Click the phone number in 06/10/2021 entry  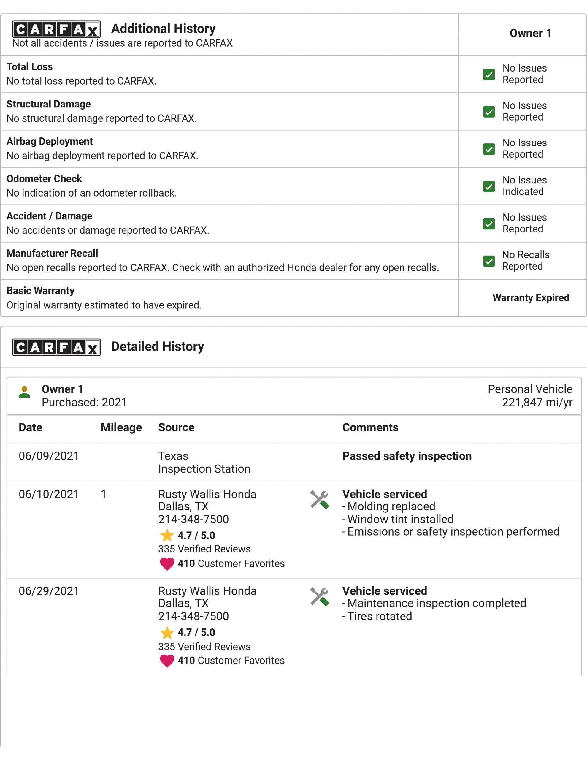193,519
